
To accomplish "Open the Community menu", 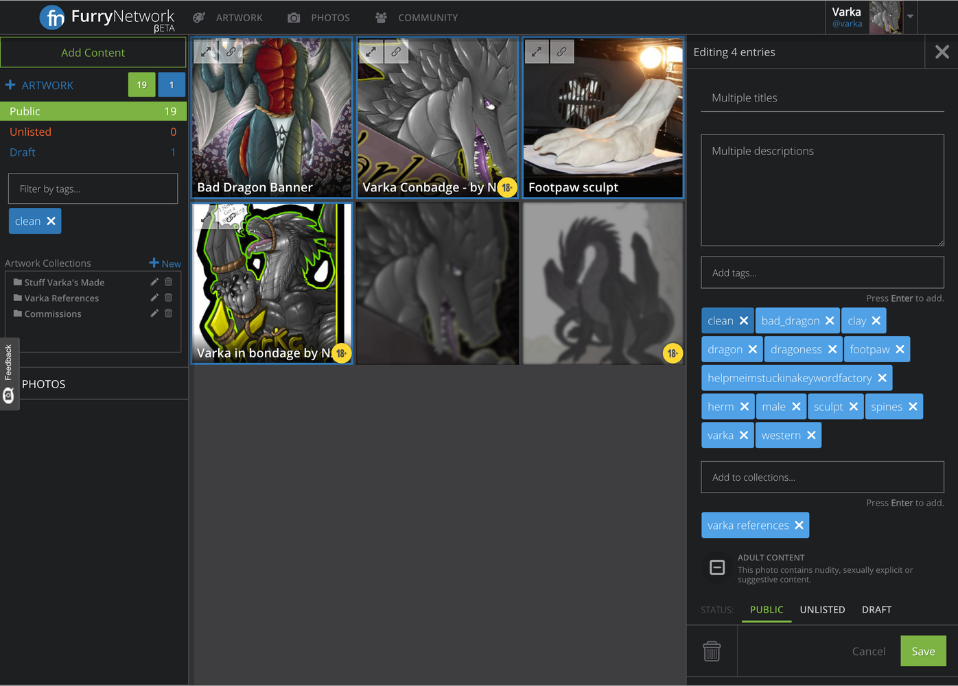I will (x=417, y=18).
